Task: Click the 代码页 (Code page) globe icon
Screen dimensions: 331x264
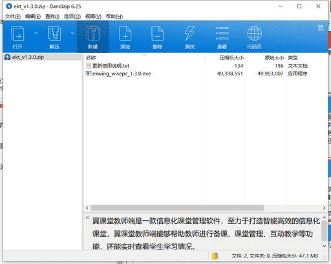Action: (254, 34)
